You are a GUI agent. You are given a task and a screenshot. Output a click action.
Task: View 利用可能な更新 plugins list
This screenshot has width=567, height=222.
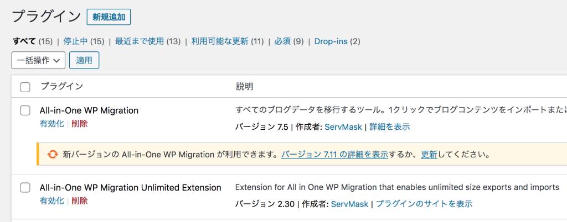click(220, 41)
